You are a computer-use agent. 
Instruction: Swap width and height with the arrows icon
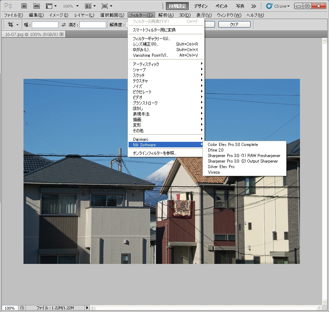(x=63, y=25)
